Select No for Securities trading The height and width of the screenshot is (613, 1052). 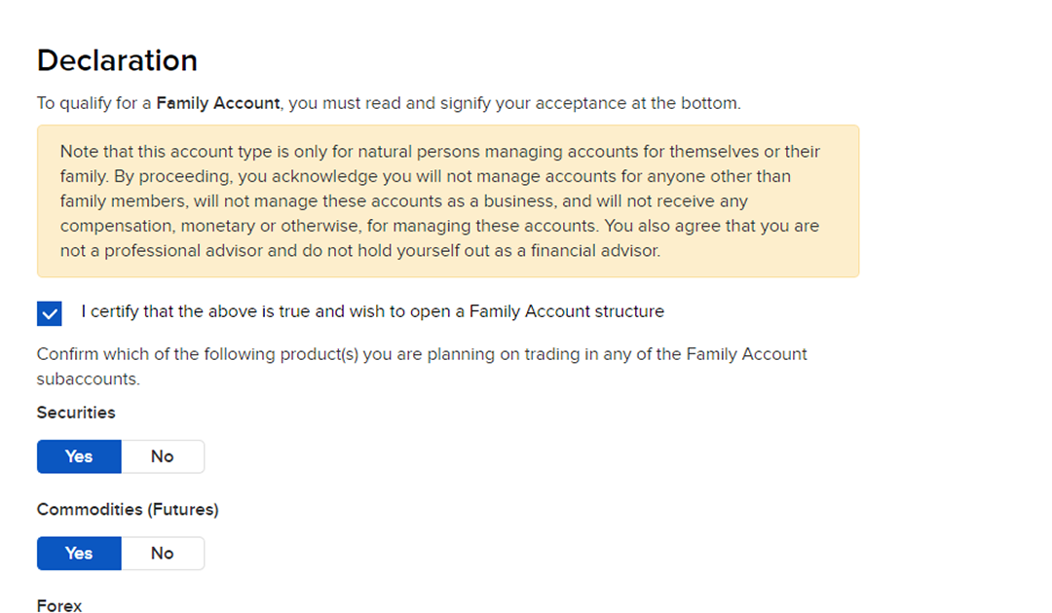click(x=162, y=456)
